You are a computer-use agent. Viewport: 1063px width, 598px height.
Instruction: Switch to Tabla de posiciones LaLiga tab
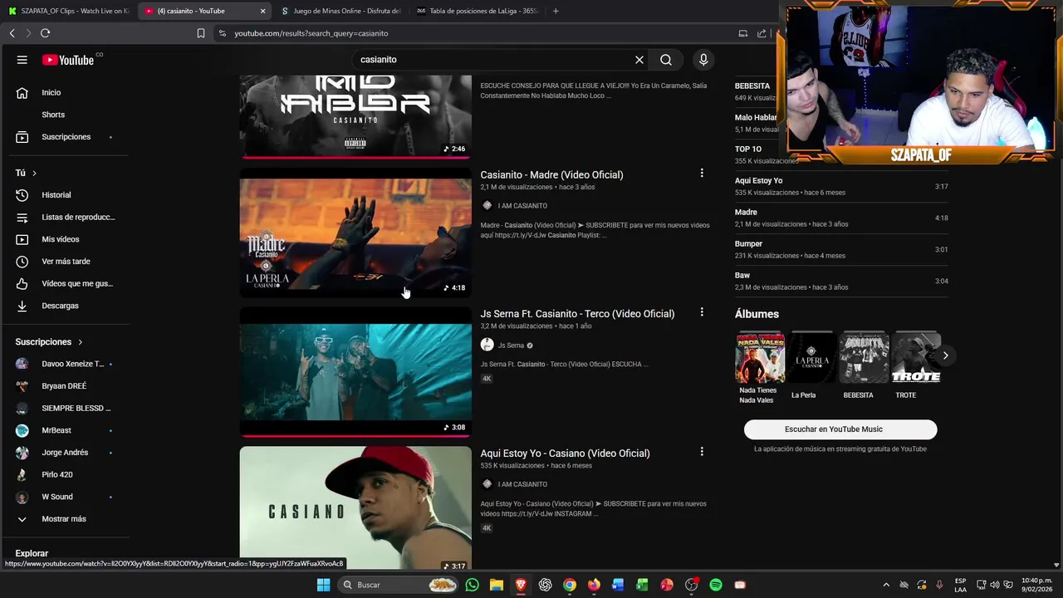[476, 11]
